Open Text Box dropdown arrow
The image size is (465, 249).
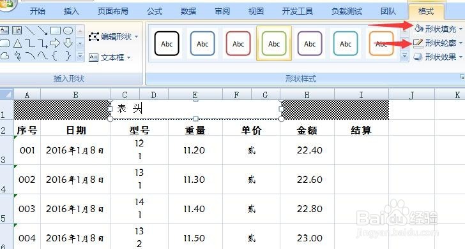(x=129, y=57)
